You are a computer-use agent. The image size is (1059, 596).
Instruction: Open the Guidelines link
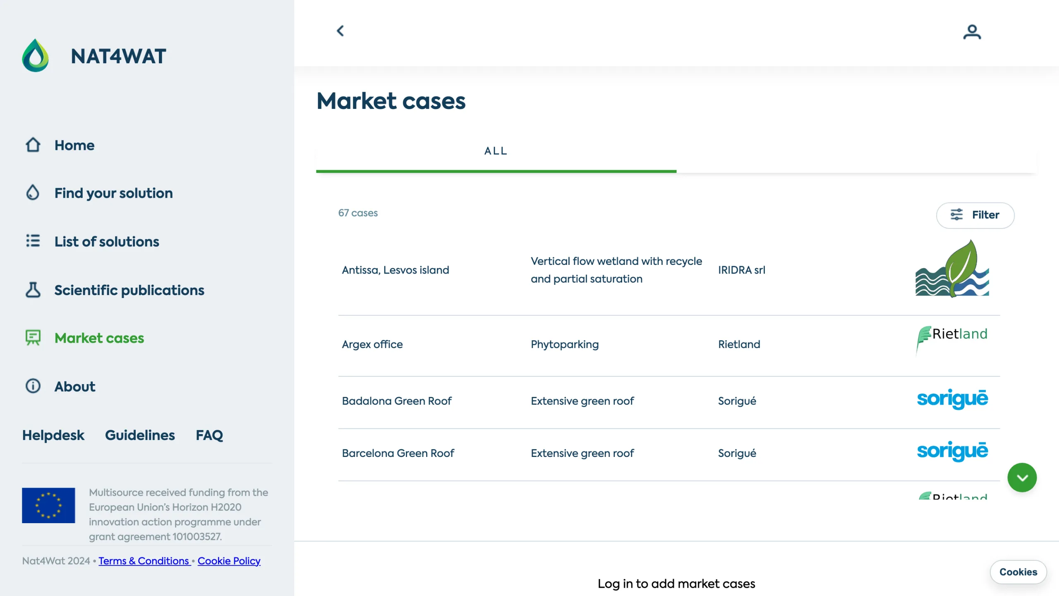click(x=140, y=435)
